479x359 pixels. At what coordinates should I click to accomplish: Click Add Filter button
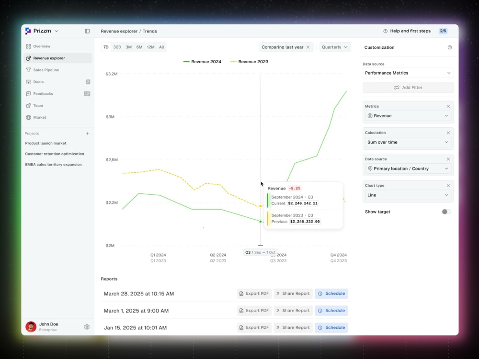click(408, 88)
